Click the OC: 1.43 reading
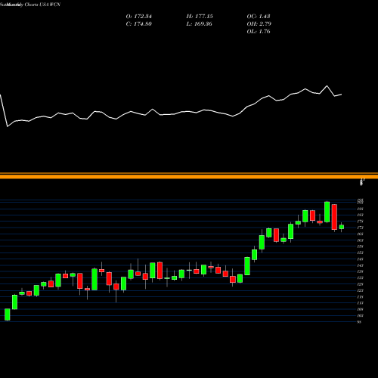The image size is (378, 378). click(259, 17)
